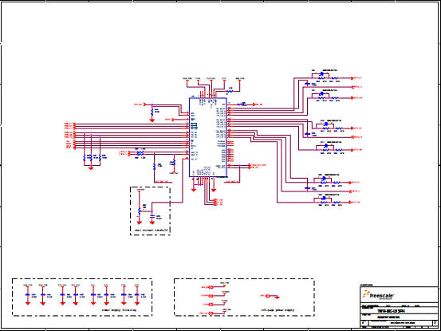The image size is (441, 331).
Task: Select the pull-down resistor near top-left input of IC
Action: [152, 112]
